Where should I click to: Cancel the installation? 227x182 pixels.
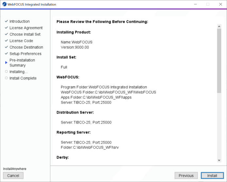pyautogui.click(x=13, y=175)
